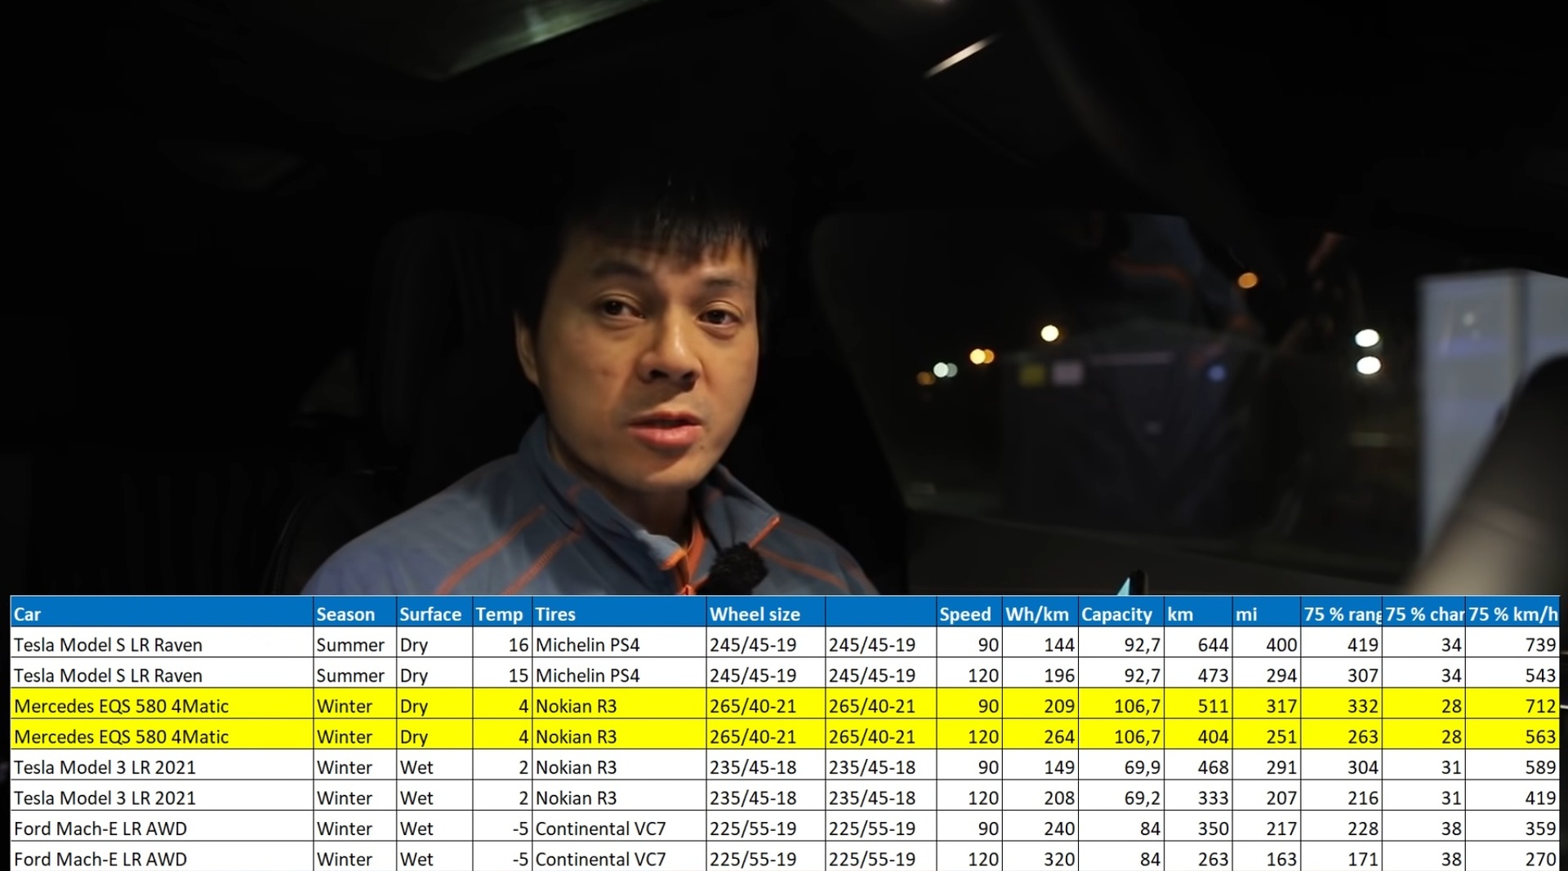Select the mi column header
1568x871 pixels.
1267,614
